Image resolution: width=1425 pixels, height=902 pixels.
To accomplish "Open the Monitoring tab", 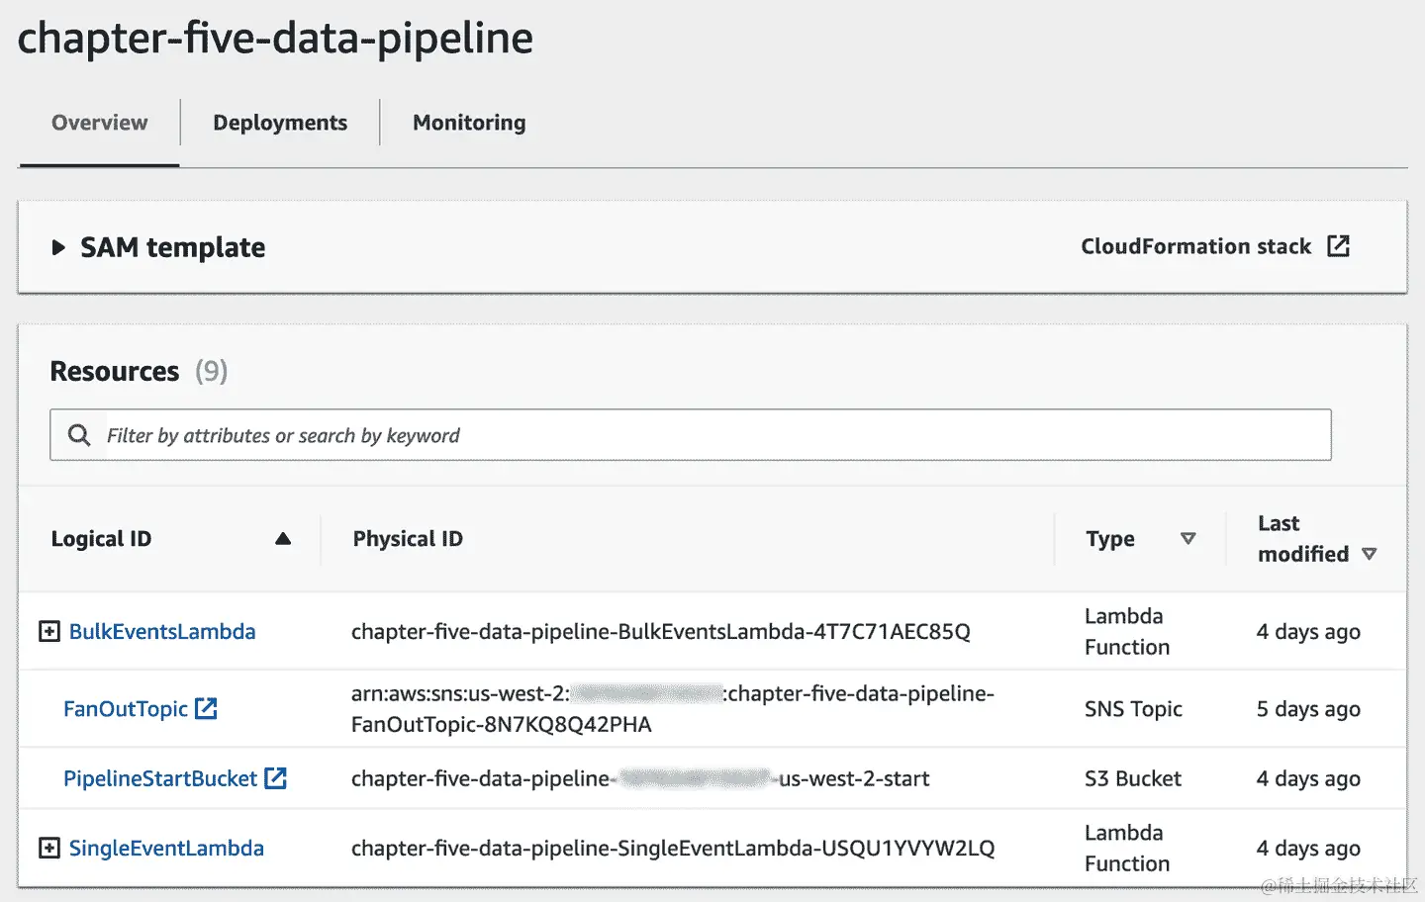I will [x=469, y=123].
